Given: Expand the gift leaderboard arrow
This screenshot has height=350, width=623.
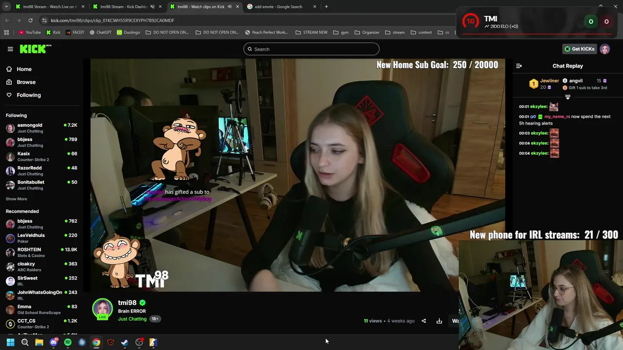Looking at the screenshot, I should coord(568,97).
